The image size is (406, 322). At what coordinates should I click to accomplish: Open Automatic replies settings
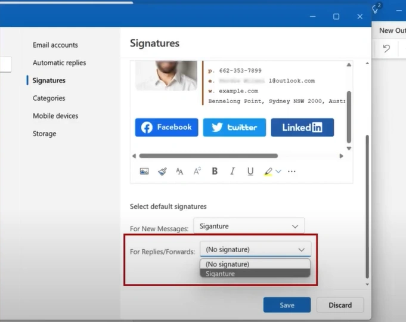click(x=59, y=63)
